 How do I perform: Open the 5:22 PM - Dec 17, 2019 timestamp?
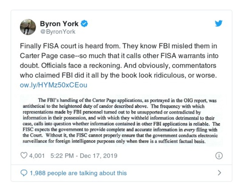(84, 156)
